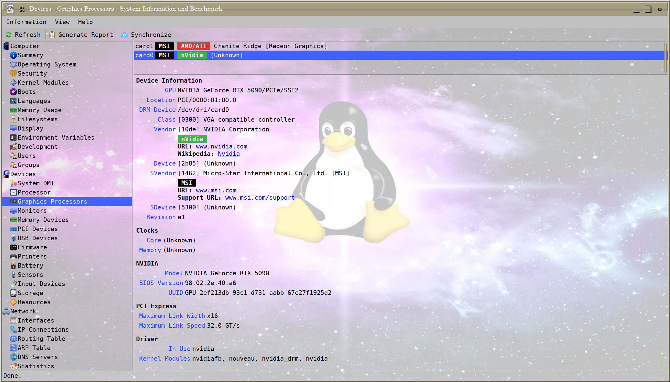
Task: Select the Display monitor icon
Action: [13, 128]
